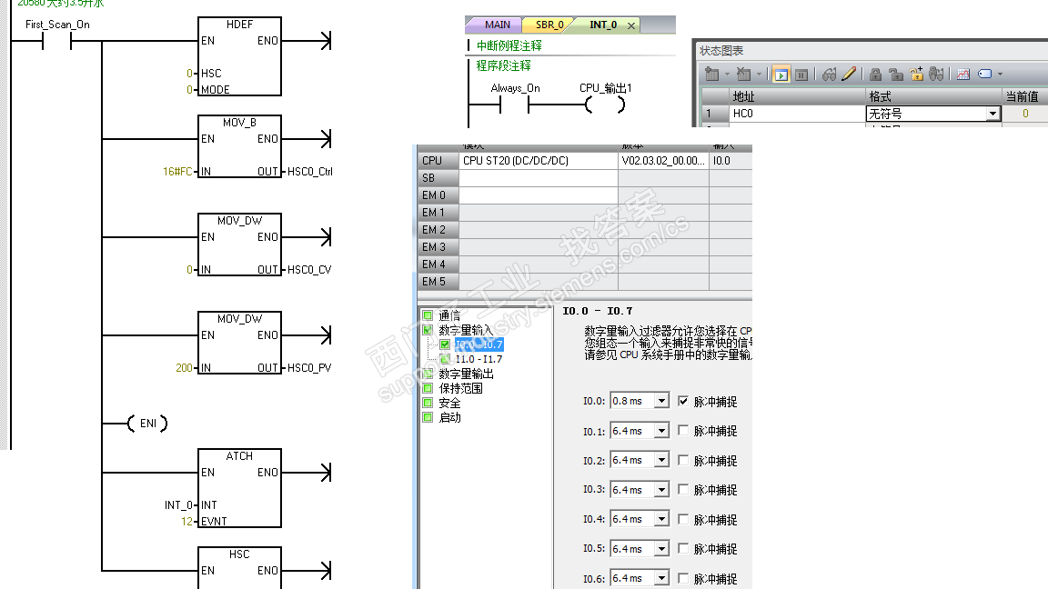
Task: Click the 程序段注释 comment line
Action: (504, 65)
